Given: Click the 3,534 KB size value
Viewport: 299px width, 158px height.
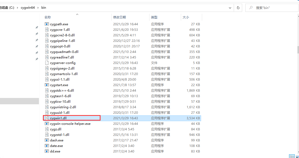Looking at the screenshot, I should coord(193,118).
